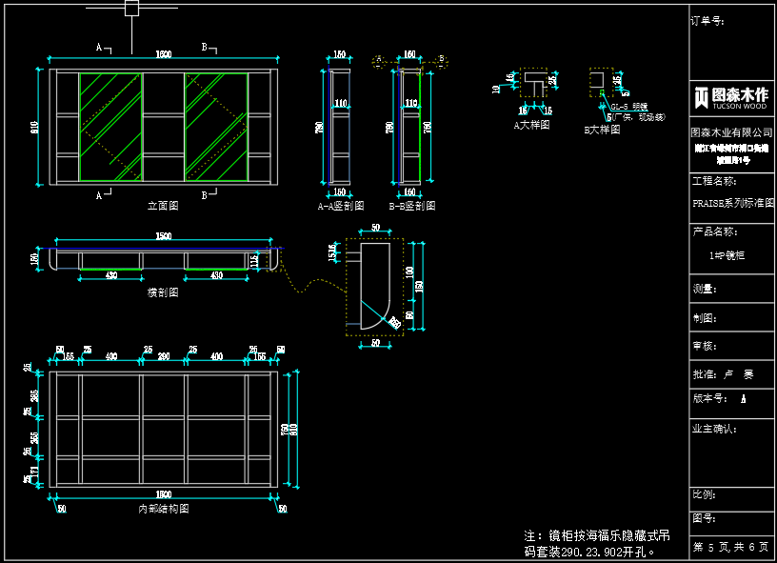Select the B-B竖剖图 section title

(412, 206)
